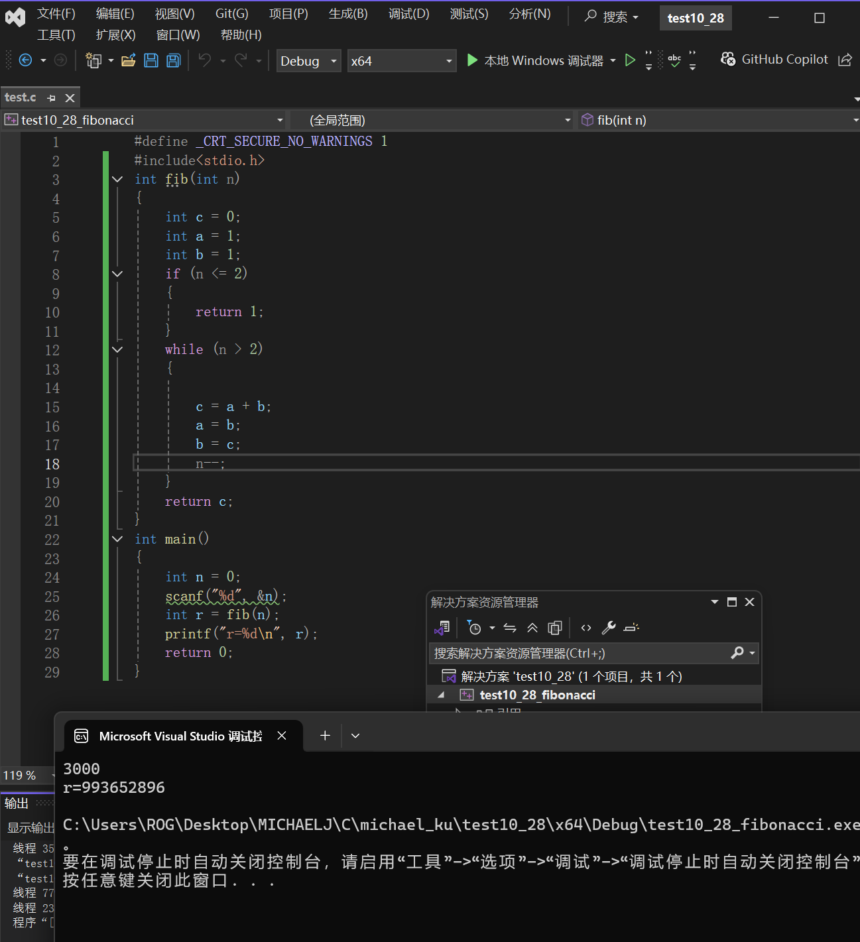Open the 测试(S) Test menu
Viewport: 860px width, 942px height.
(469, 14)
